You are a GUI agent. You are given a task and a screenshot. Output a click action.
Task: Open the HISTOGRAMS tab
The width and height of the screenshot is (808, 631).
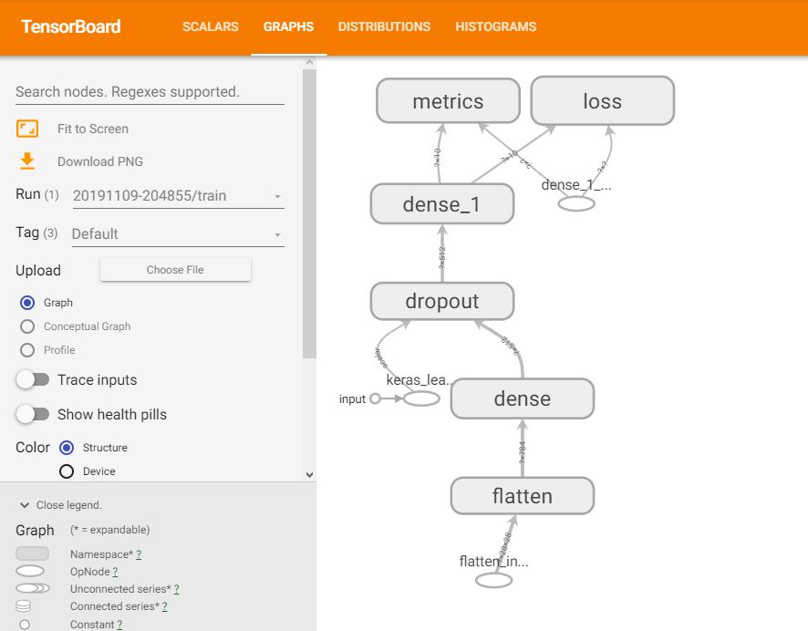pos(496,26)
